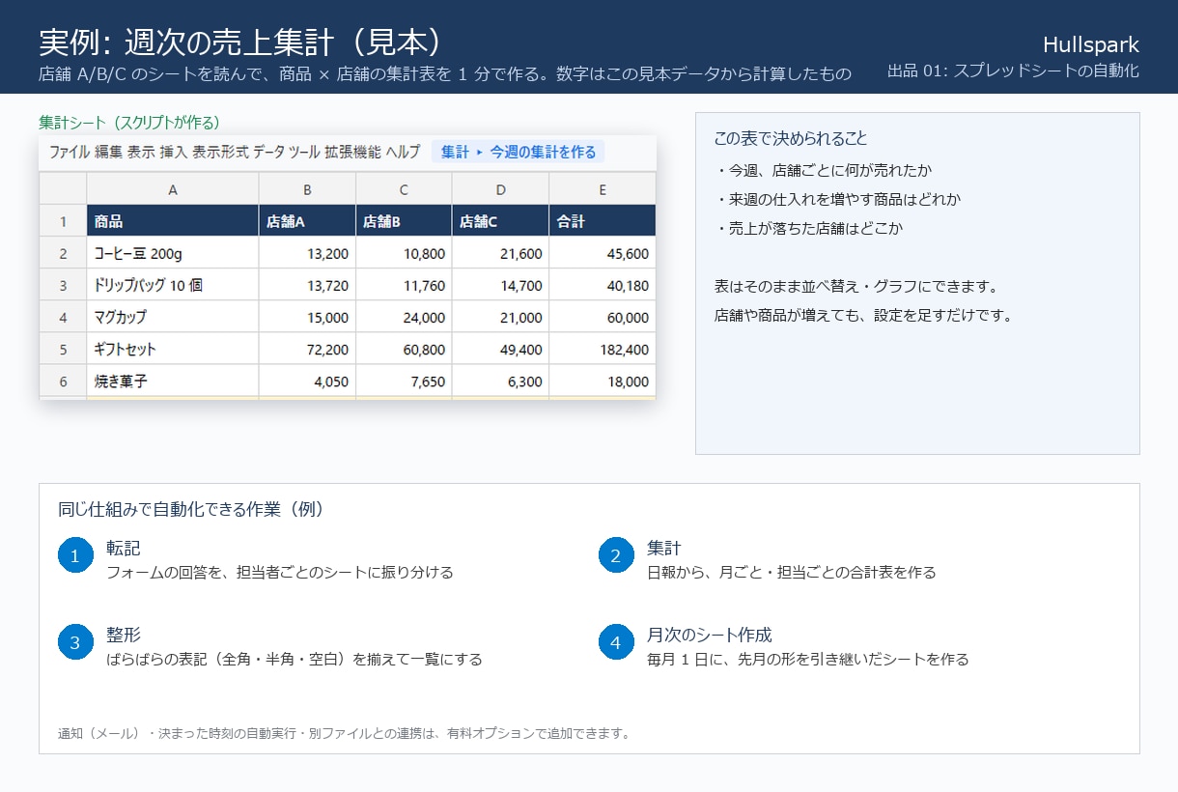
Task: Click the 合計 header cell
Action: (x=603, y=221)
